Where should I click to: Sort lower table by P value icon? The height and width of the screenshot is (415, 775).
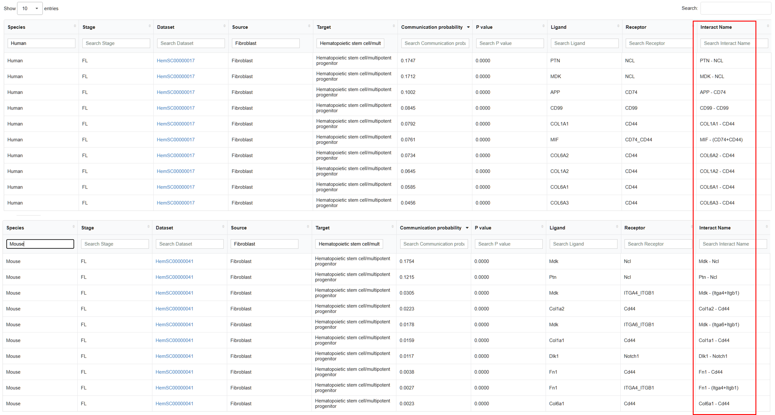pyautogui.click(x=542, y=227)
